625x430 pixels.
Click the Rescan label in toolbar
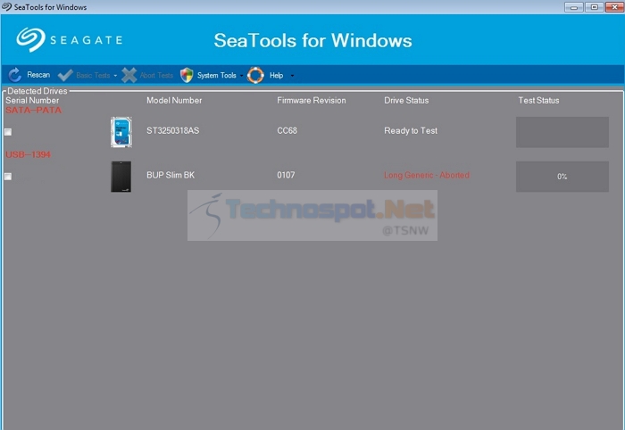38,75
